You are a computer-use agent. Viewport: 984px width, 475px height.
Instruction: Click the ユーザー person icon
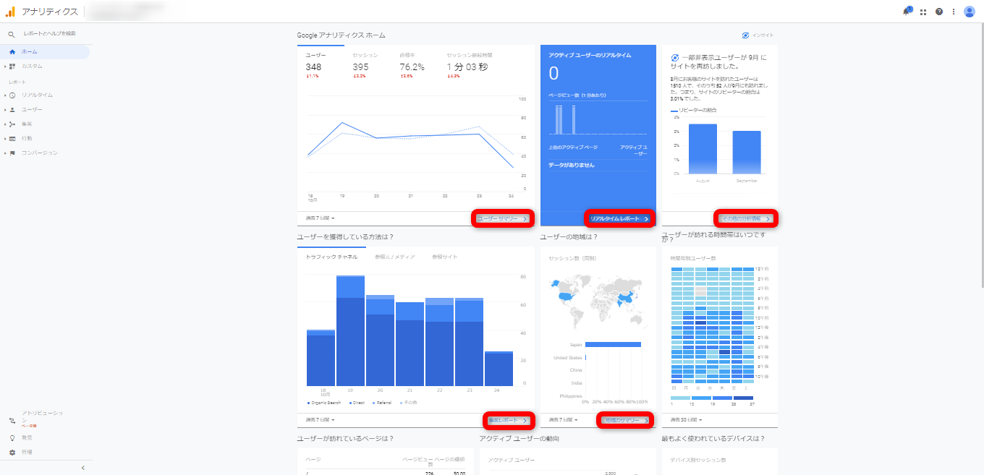click(12, 109)
